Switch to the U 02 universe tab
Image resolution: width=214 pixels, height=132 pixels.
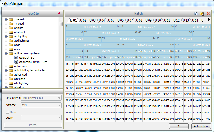click(83, 20)
